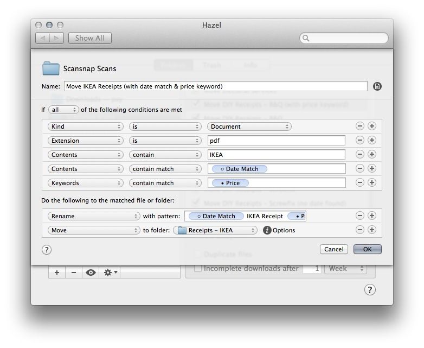The height and width of the screenshot is (348, 424).
Task: Open the Receipts - IKEA folder dropdown
Action: 215,230
